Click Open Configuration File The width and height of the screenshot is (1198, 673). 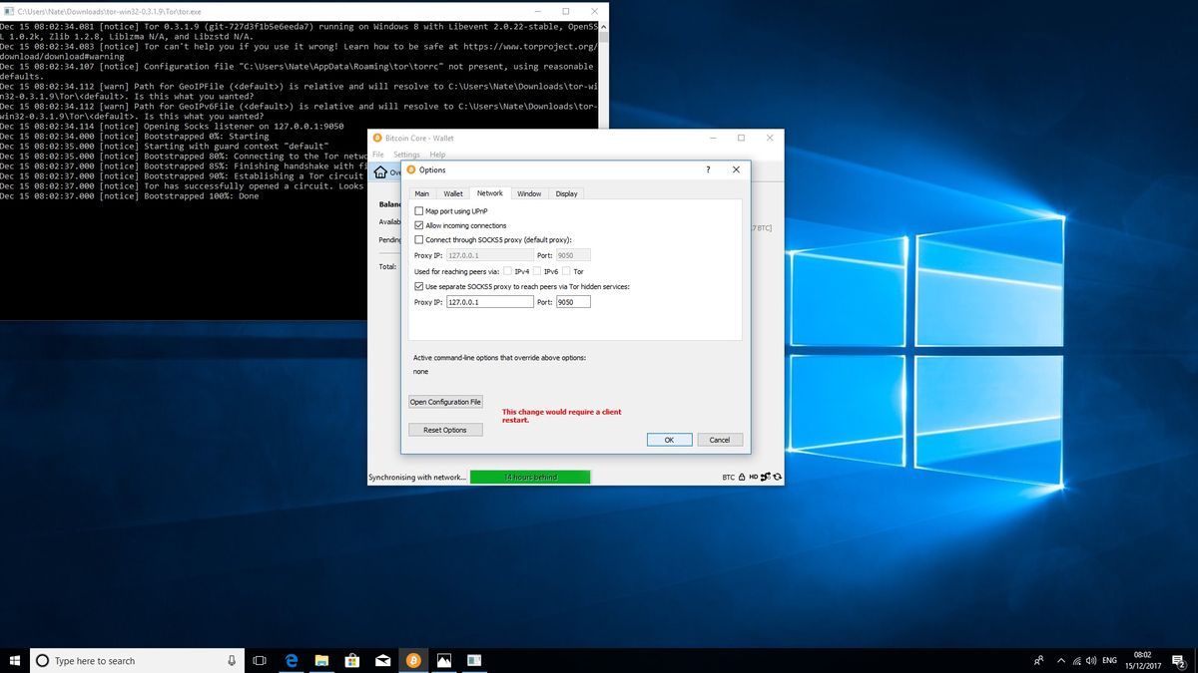pyautogui.click(x=445, y=402)
